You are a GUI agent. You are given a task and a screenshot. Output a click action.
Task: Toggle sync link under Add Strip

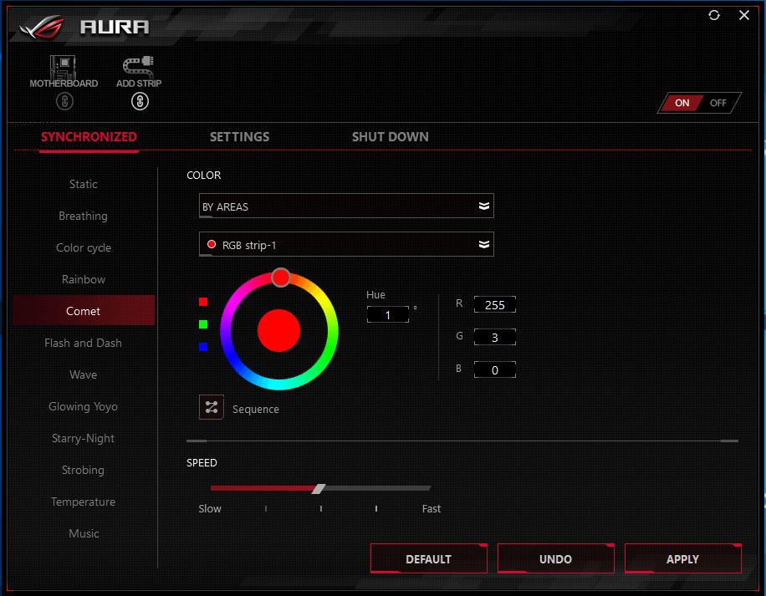[140, 101]
